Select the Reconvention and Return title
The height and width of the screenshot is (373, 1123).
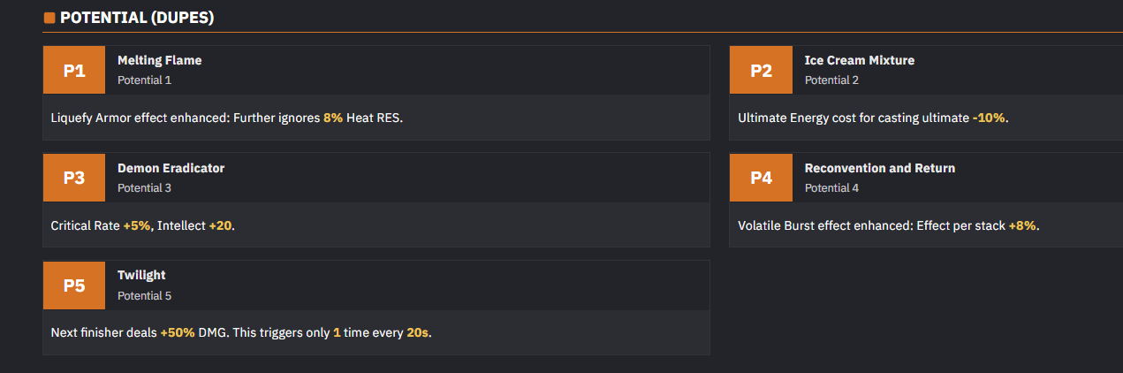pos(880,168)
